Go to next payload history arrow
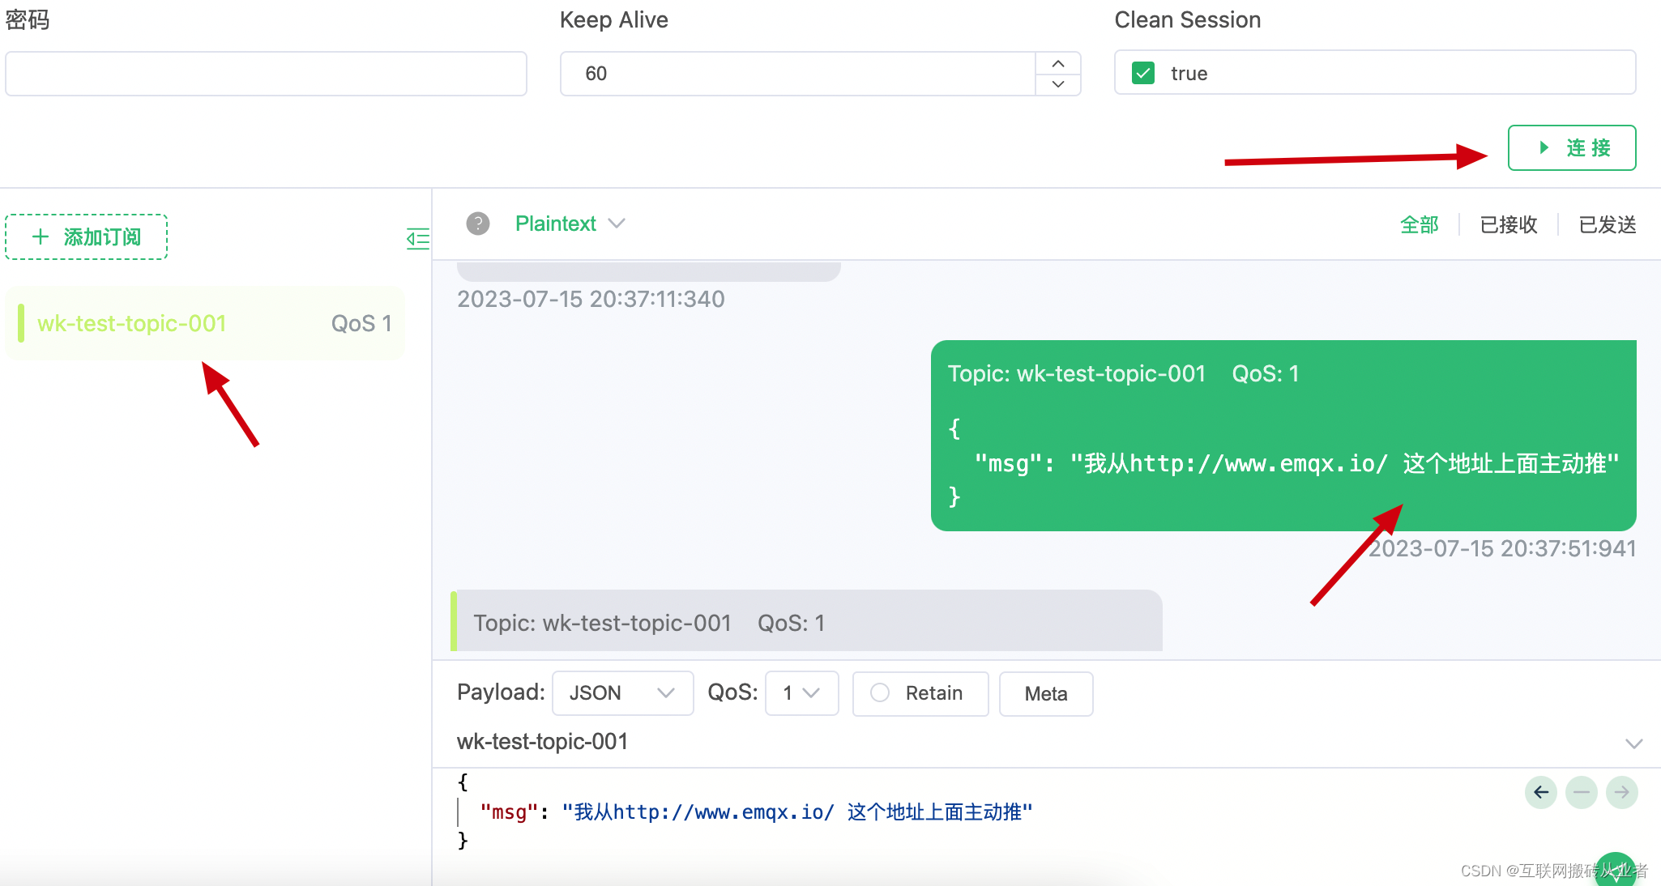This screenshot has height=886, width=1661. (1621, 792)
